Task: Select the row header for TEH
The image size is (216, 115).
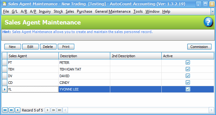Action: click(x=4, y=69)
